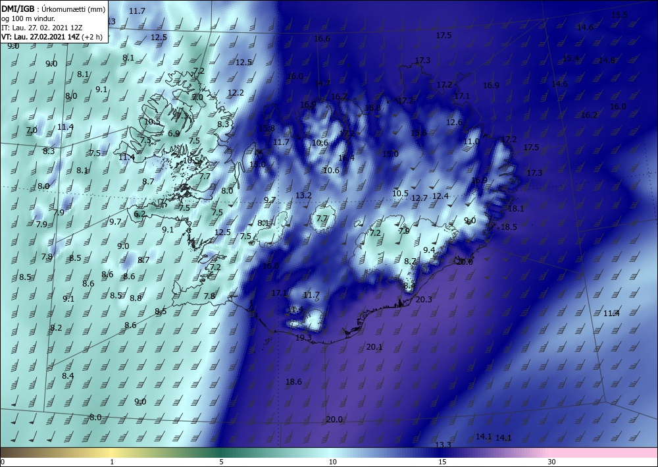The image size is (658, 467).
Task: Select the map value '20.1'
Action: [374, 347]
